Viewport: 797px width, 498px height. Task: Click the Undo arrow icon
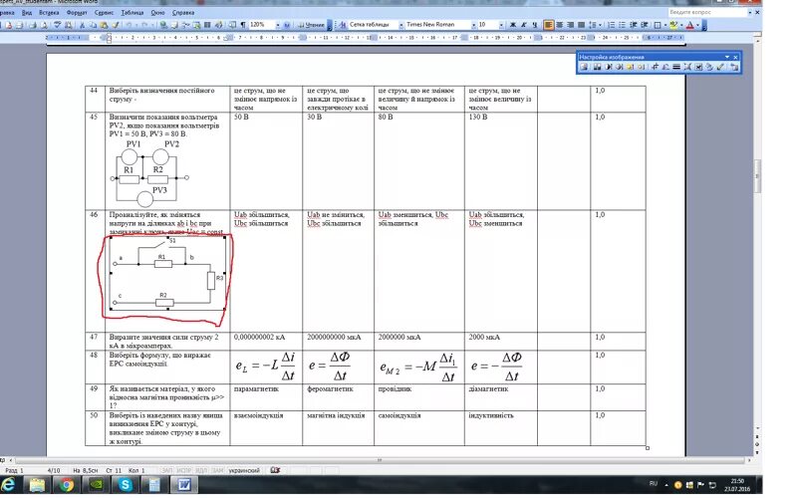pyautogui.click(x=130, y=24)
